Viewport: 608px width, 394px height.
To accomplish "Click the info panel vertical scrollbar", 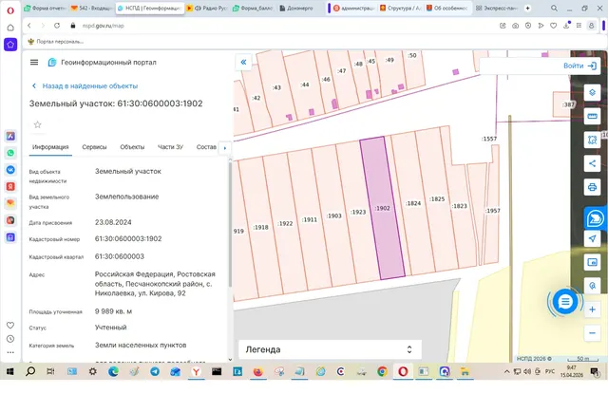I will click(230, 225).
